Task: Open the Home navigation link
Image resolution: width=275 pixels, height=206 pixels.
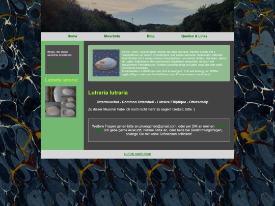Action: [x=72, y=36]
